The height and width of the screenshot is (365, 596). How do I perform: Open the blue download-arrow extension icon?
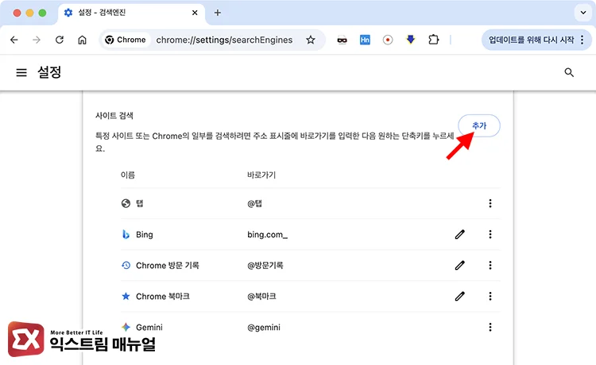click(411, 40)
